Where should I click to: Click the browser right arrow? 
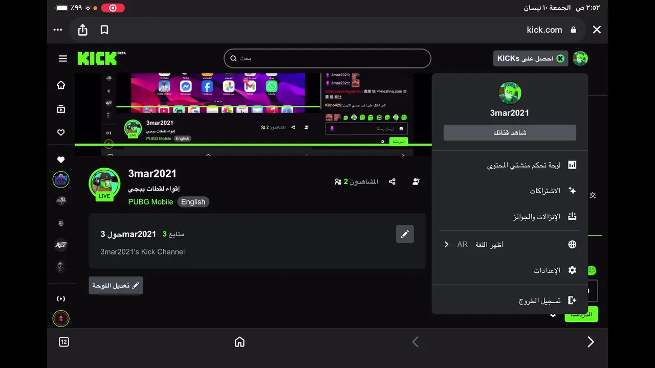pos(591,342)
